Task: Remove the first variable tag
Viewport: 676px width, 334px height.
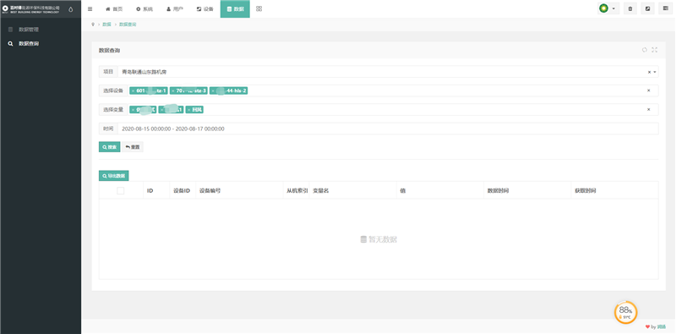Action: pos(133,110)
